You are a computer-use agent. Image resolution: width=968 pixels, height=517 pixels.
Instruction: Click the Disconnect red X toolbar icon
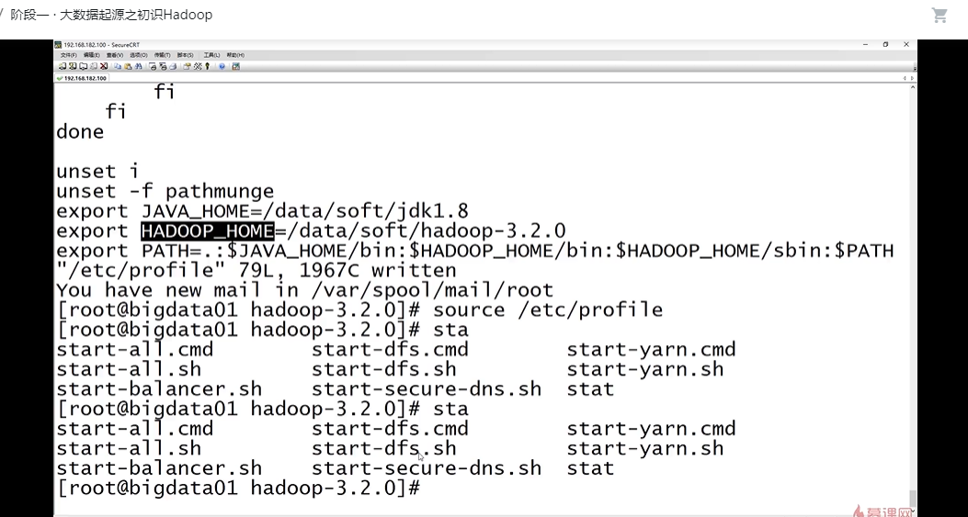(x=104, y=66)
